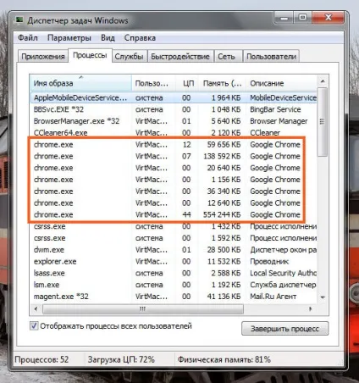This screenshot has height=383, width=359.
Task: Switch to the Пользователи tab
Action: [x=271, y=57]
